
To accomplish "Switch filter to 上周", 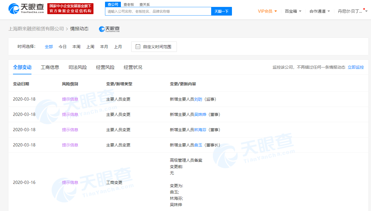I will coord(90,46).
